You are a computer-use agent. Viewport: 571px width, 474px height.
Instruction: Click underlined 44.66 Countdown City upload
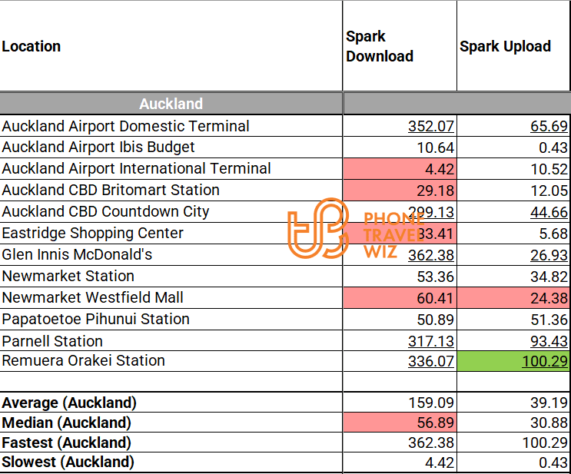pos(549,212)
